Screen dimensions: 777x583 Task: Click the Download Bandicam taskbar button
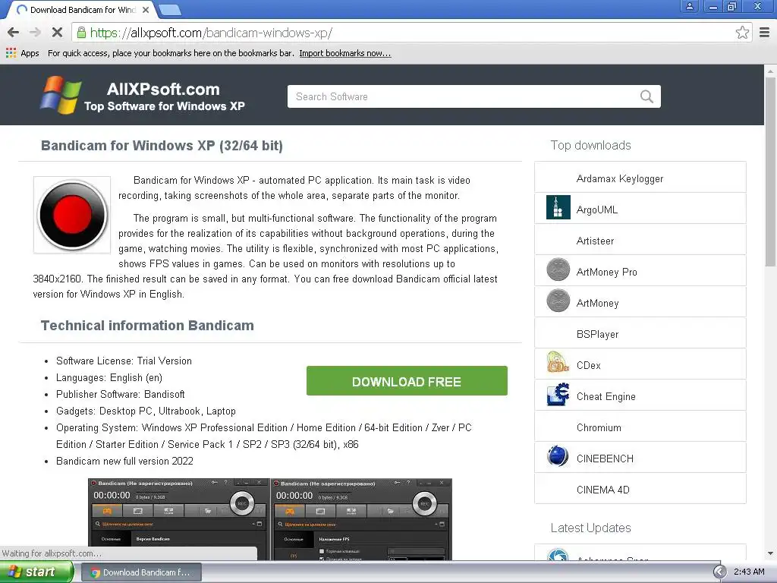(140, 572)
